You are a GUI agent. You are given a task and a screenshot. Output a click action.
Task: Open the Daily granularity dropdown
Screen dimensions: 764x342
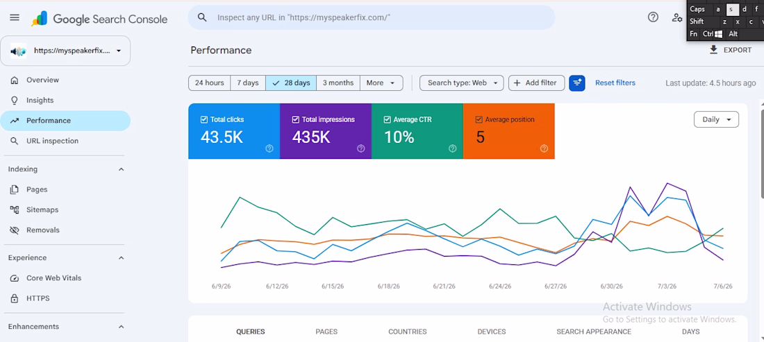[x=716, y=119]
